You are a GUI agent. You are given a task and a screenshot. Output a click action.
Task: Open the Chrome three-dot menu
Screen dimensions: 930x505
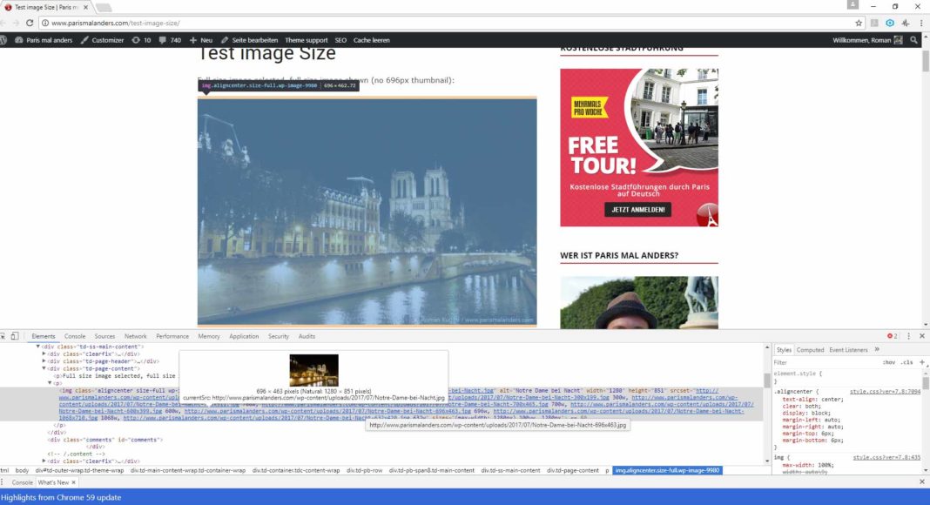point(921,23)
